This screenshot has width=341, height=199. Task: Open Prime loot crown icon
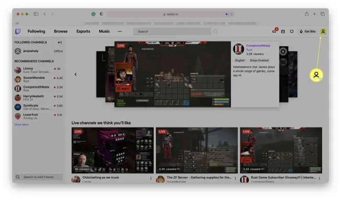point(274,32)
